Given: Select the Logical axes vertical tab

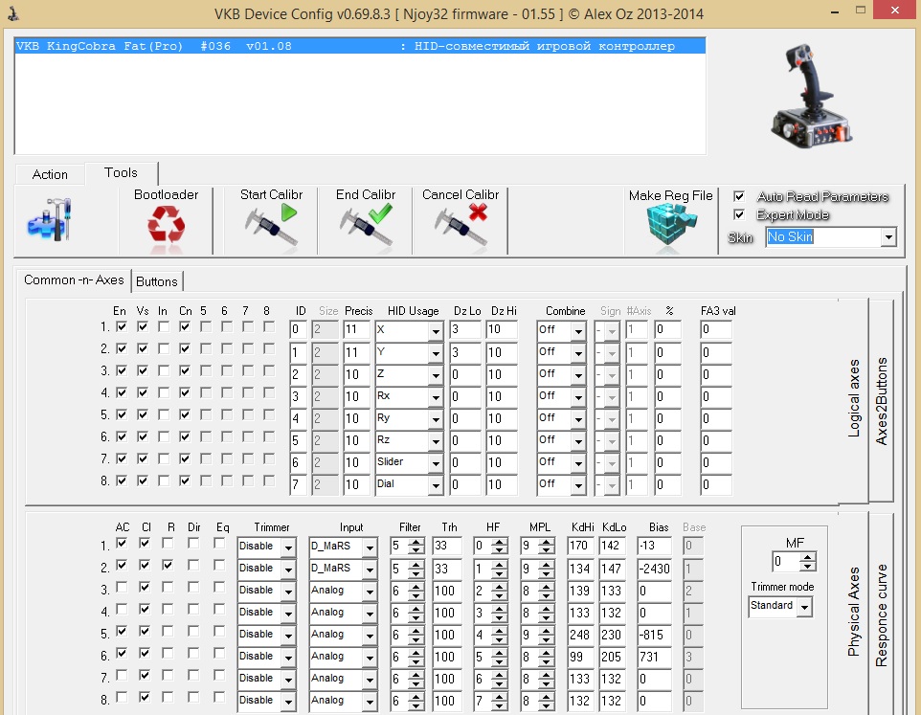Looking at the screenshot, I should coord(853,398).
